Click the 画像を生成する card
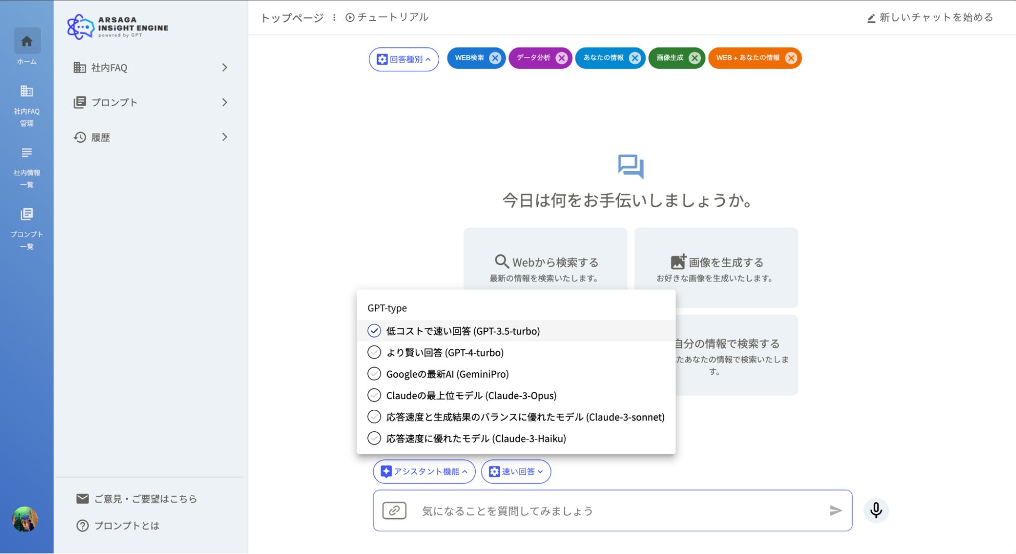The width and height of the screenshot is (1016, 554). (716, 268)
